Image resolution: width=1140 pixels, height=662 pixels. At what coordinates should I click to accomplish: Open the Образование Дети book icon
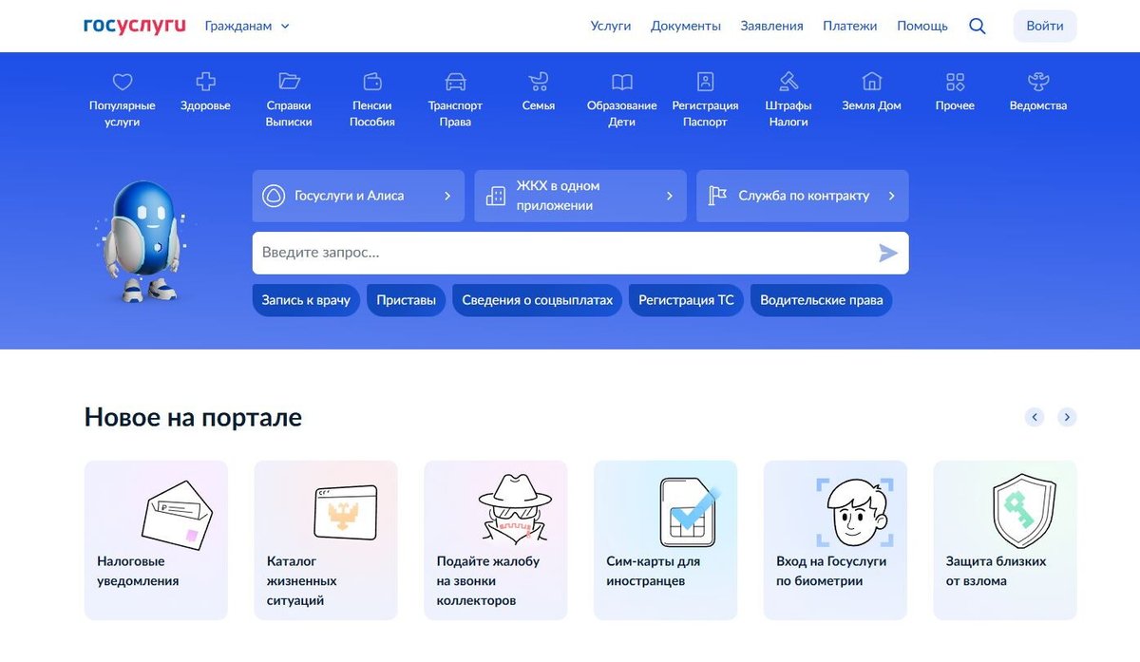pos(622,82)
